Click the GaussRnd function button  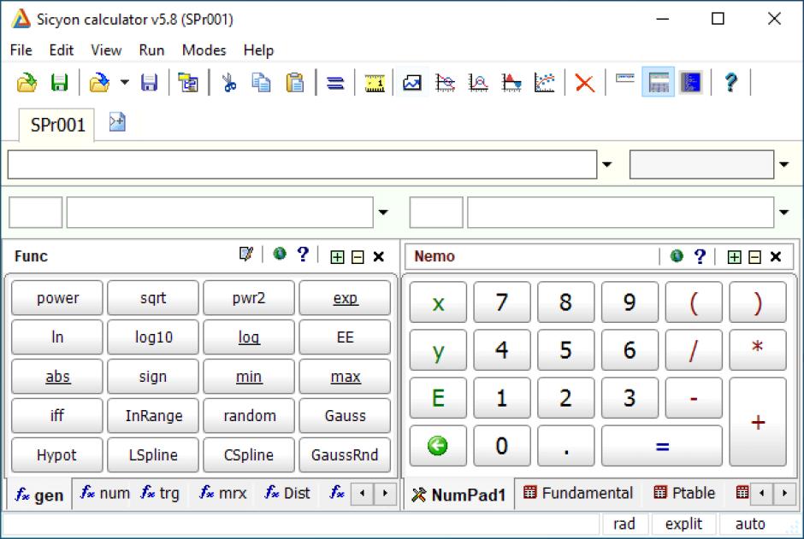(x=345, y=454)
